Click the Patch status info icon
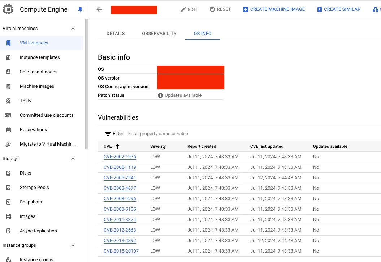Screen dimensions: 381x262 pos(160,95)
